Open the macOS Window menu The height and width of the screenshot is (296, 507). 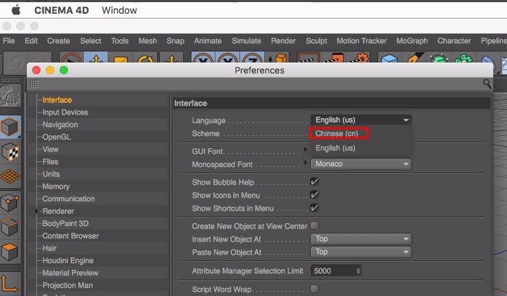click(119, 10)
